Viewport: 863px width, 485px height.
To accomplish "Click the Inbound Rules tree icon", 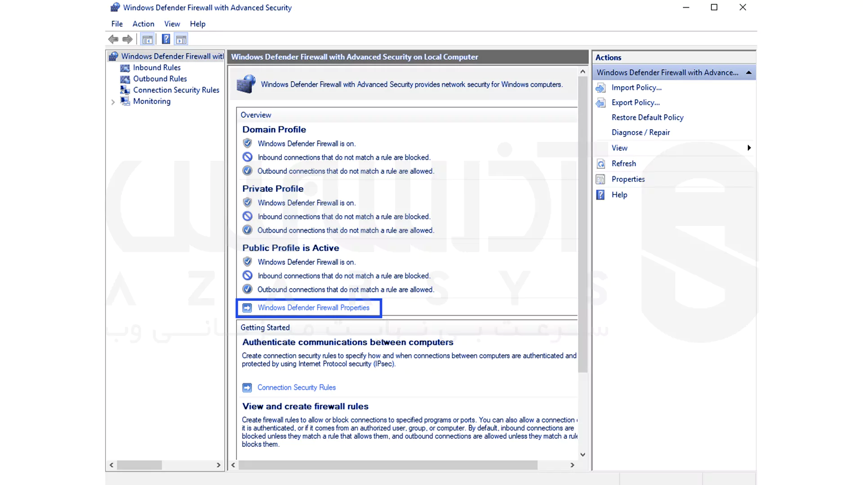I will click(x=125, y=68).
